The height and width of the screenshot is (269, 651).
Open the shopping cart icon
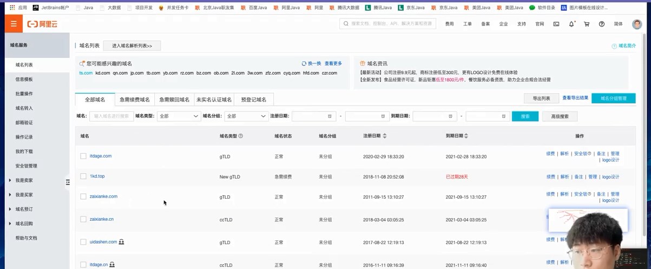(587, 24)
